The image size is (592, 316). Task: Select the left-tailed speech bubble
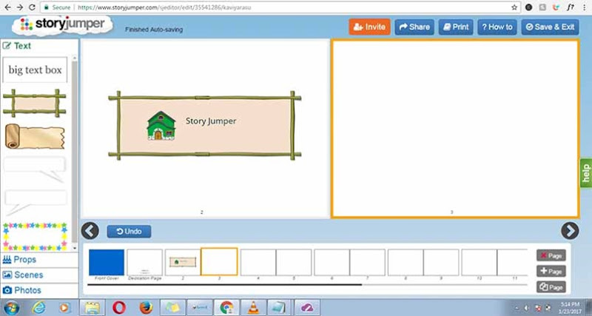pyautogui.click(x=35, y=202)
